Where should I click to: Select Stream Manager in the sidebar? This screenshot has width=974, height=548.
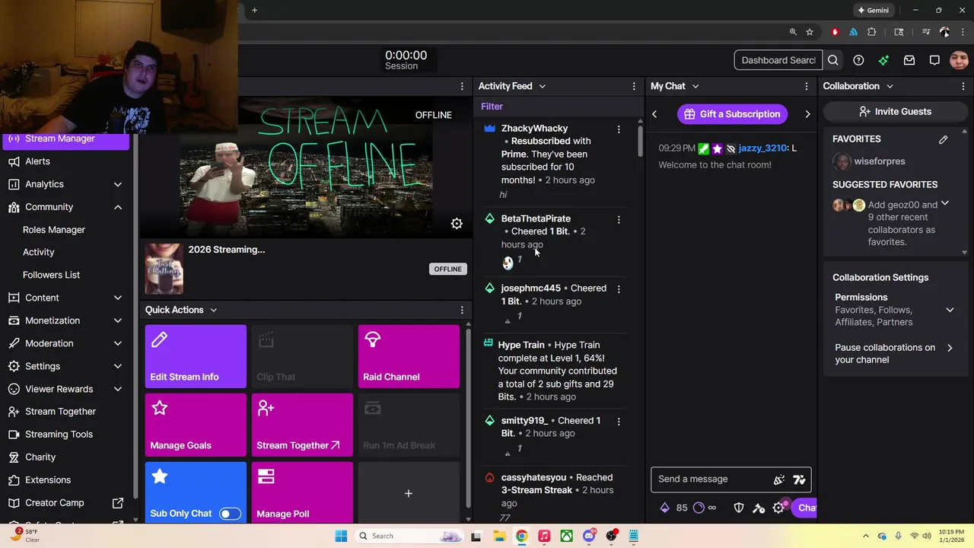pyautogui.click(x=65, y=139)
